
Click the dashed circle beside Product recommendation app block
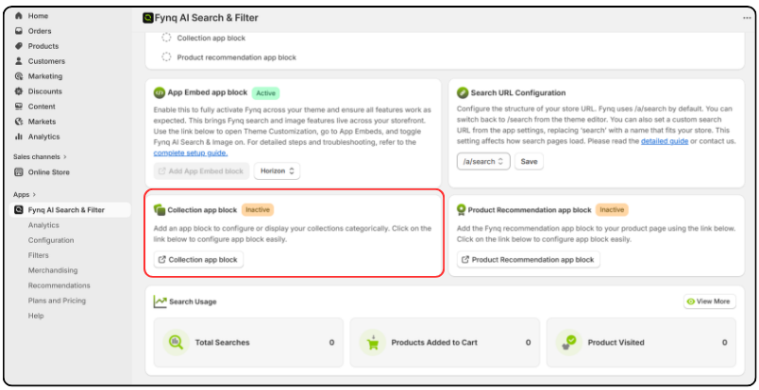coord(166,57)
